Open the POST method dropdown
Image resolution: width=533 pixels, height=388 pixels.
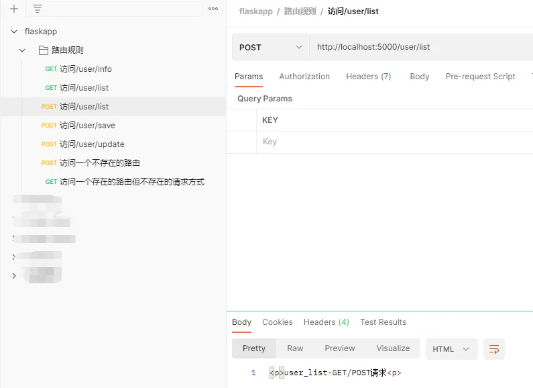tap(271, 47)
